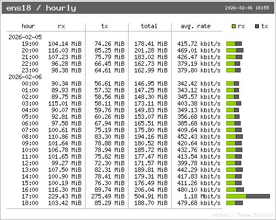Click rx value '115.01 MiB'
The height and width of the screenshot is (220, 276).
coord(65,103)
